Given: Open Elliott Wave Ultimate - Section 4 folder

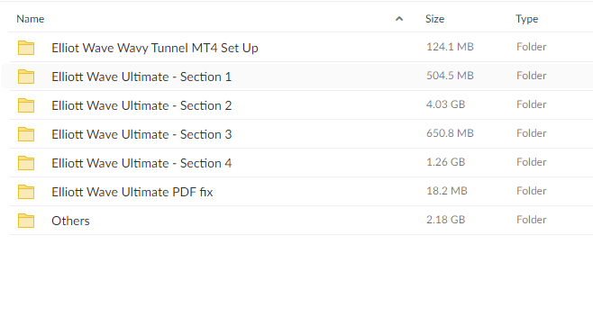Looking at the screenshot, I should click(141, 163).
